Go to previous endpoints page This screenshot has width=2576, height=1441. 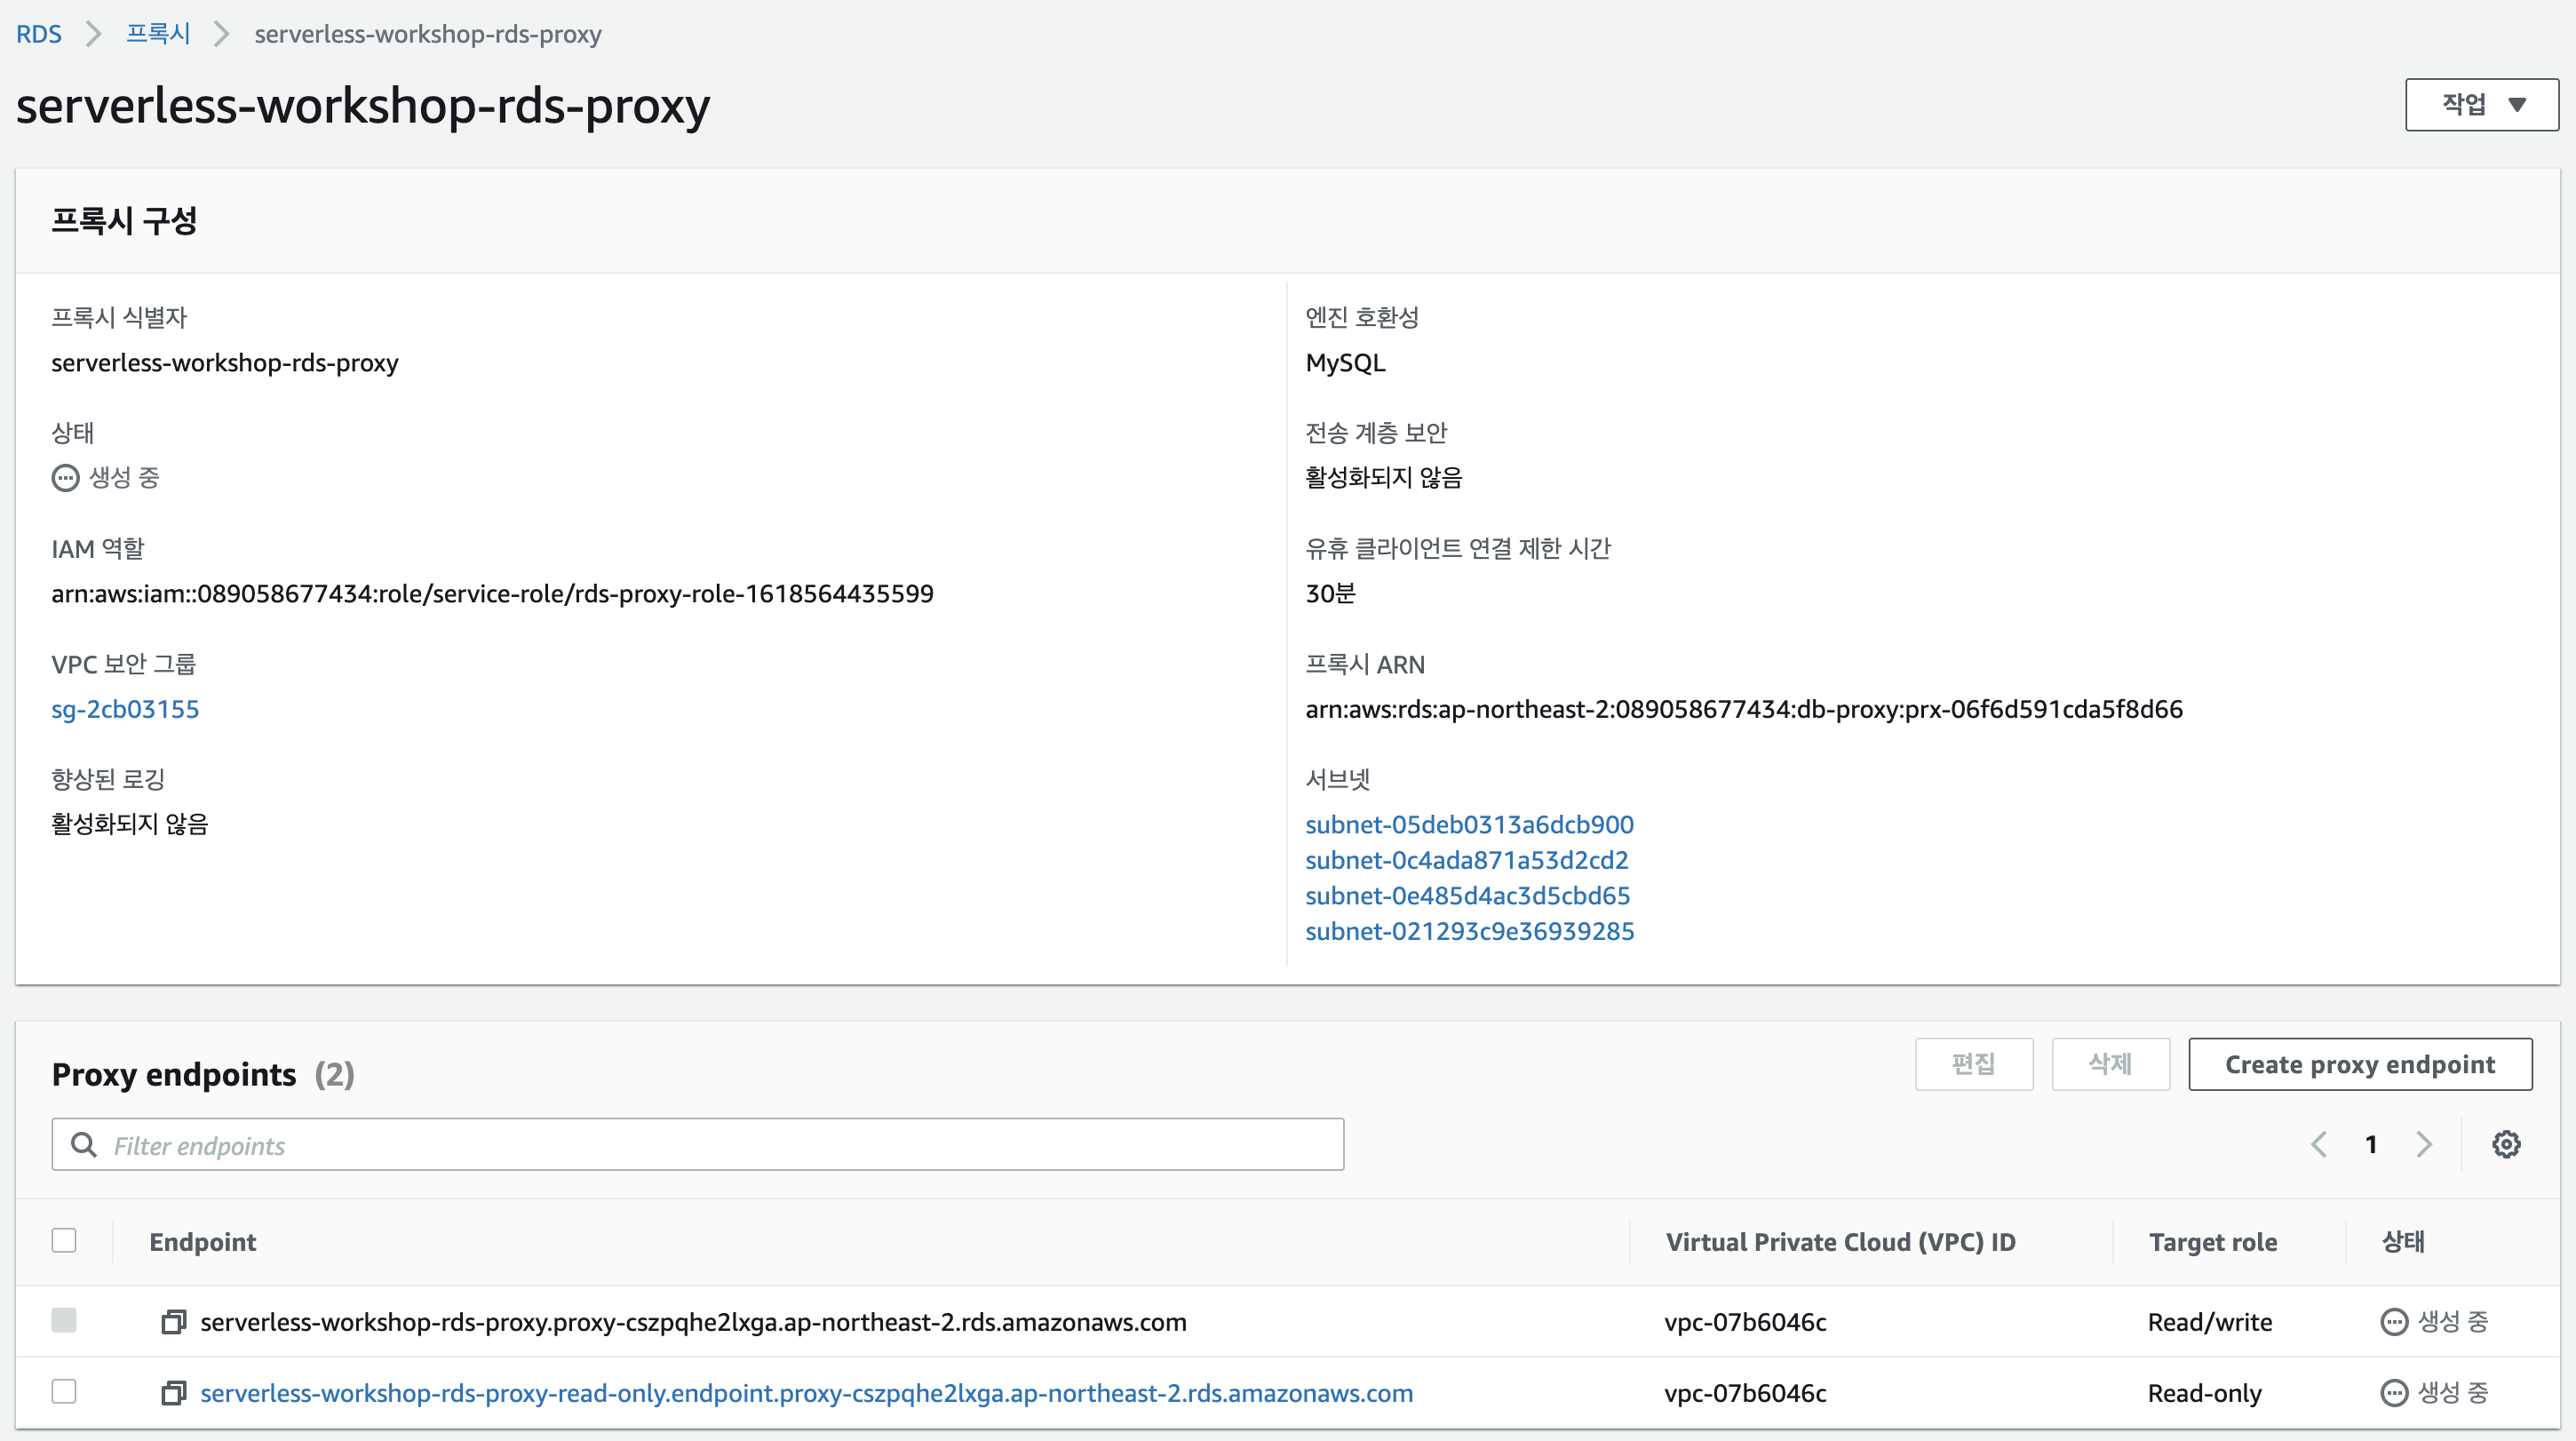click(x=2319, y=1144)
